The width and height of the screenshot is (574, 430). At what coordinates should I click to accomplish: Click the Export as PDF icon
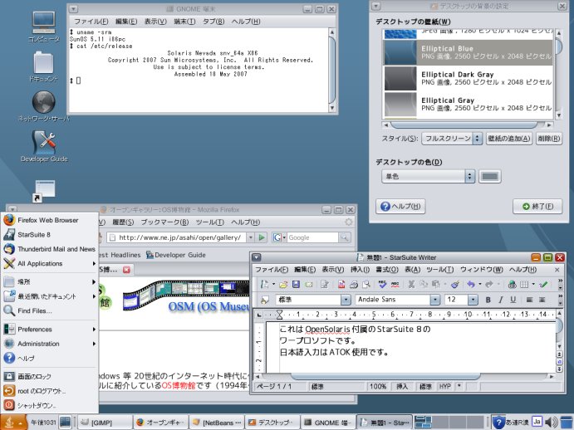pyautogui.click(x=341, y=285)
